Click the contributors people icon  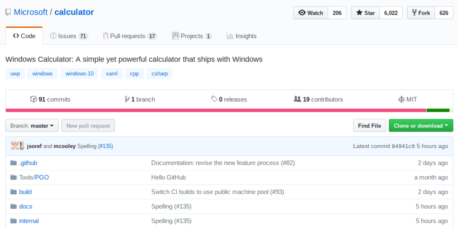297,99
